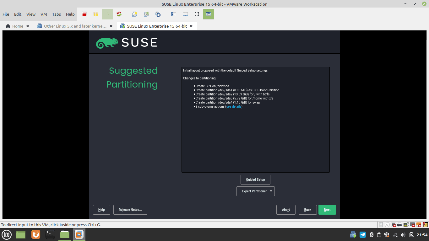
Task: Open the Edit menu
Action: click(18, 14)
